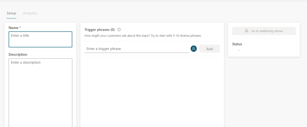Click the Trigger phrases (0) heading
307x127 pixels.
100,30
